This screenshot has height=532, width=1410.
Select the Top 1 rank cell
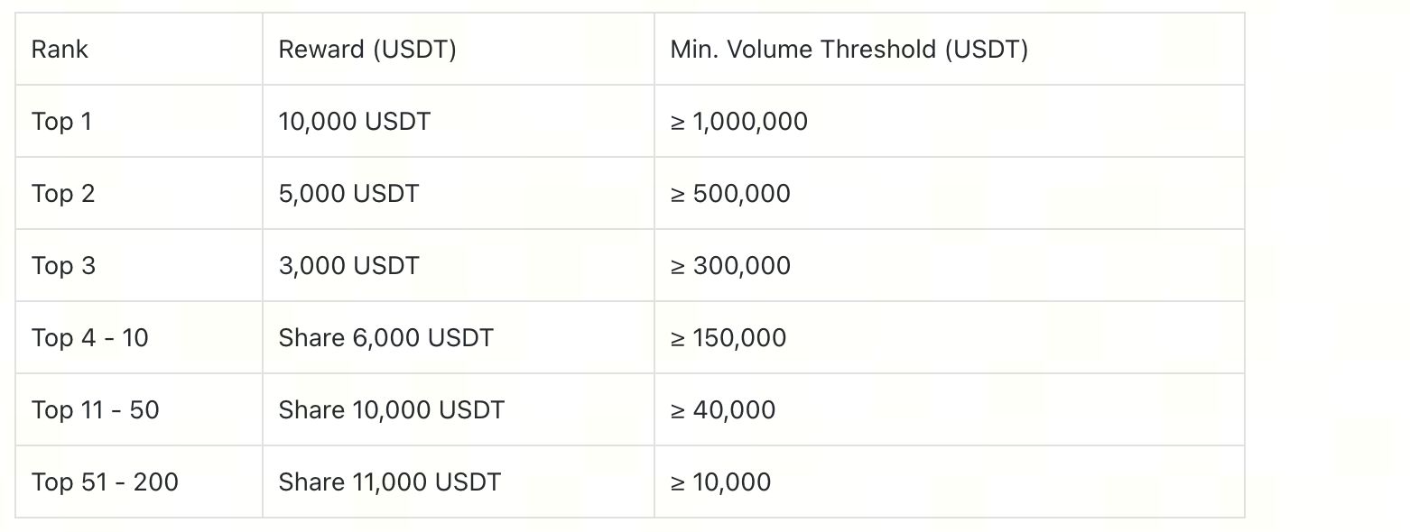click(x=62, y=122)
